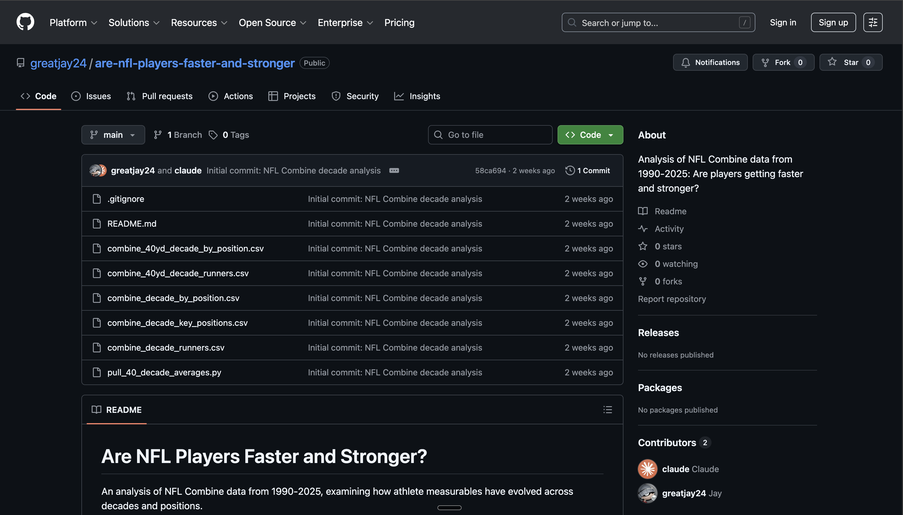Fork the repository
Screen dimensions: 903x515
tap(783, 63)
